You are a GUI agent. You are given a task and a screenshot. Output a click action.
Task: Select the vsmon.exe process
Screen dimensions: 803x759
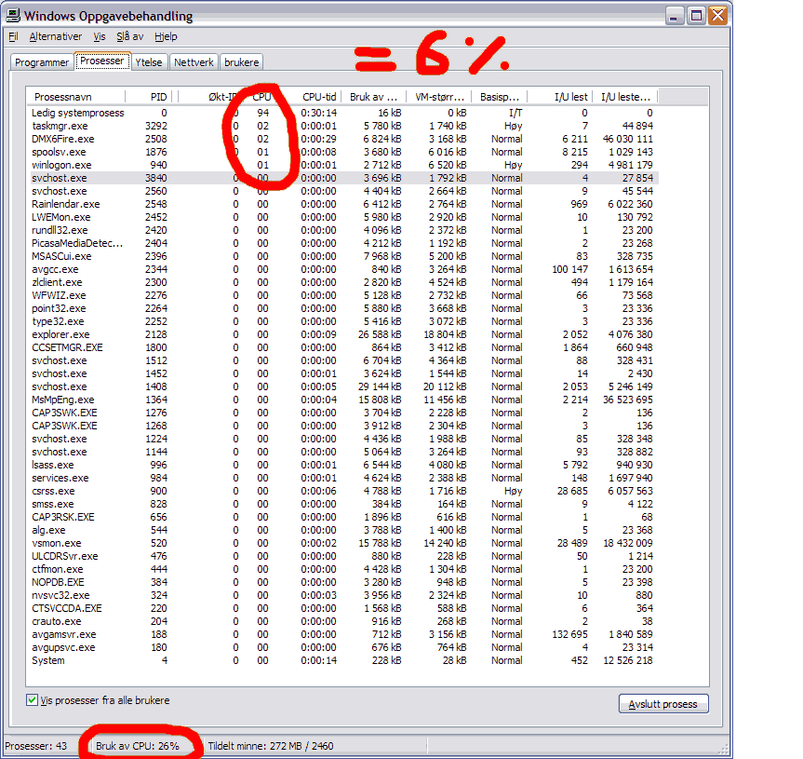point(342,543)
